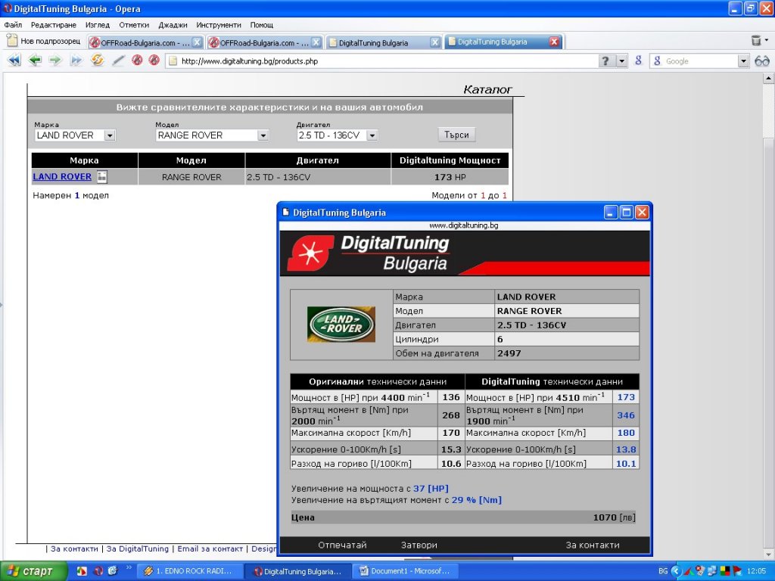The image size is (775, 581).
Task: Open the Редактиране menu
Action: 54,25
